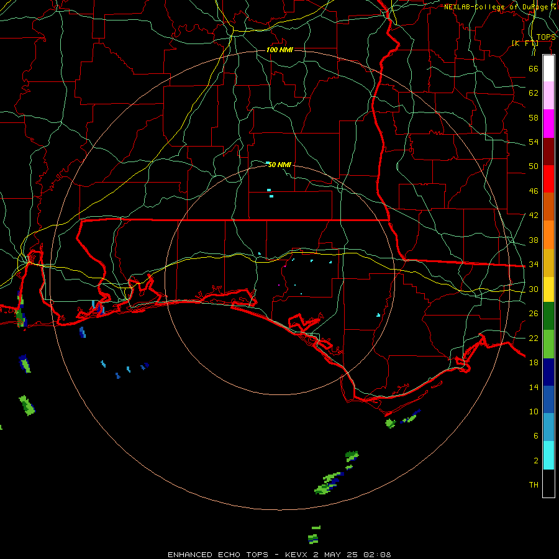Click the light pink legend swatch
559x559 pixels.
pyautogui.click(x=548, y=96)
